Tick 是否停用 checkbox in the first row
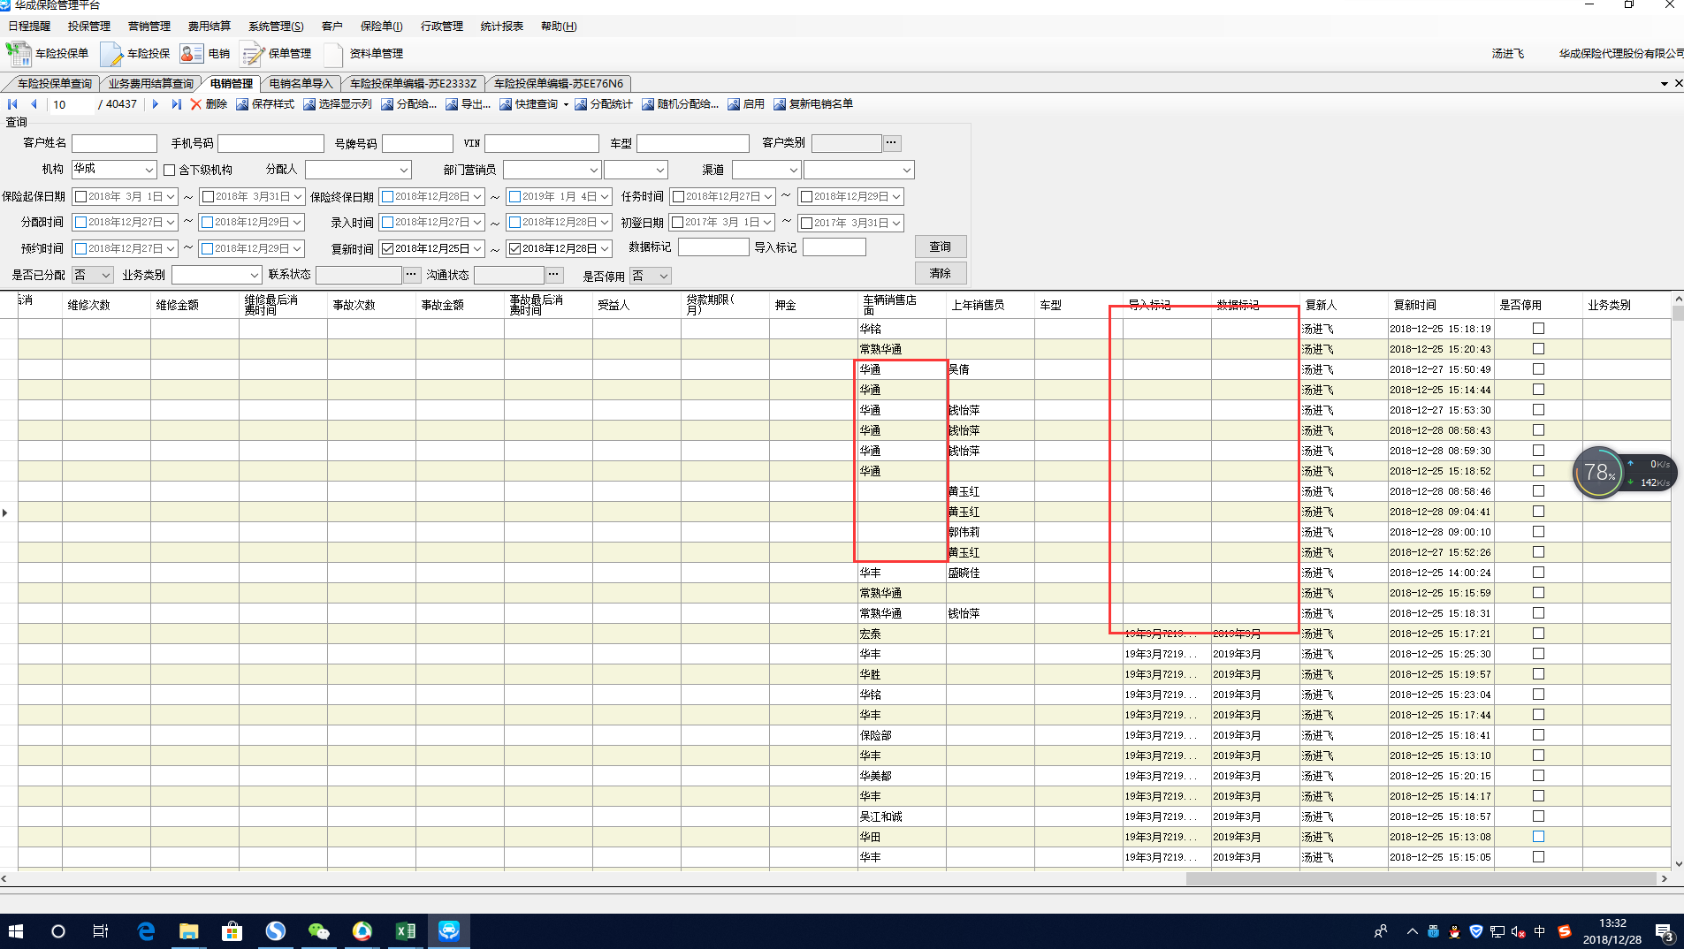The image size is (1684, 949). pyautogui.click(x=1538, y=329)
